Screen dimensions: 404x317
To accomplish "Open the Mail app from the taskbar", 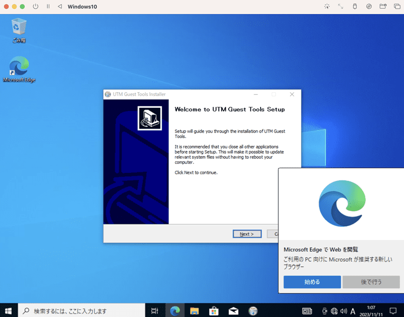I will (x=233, y=311).
